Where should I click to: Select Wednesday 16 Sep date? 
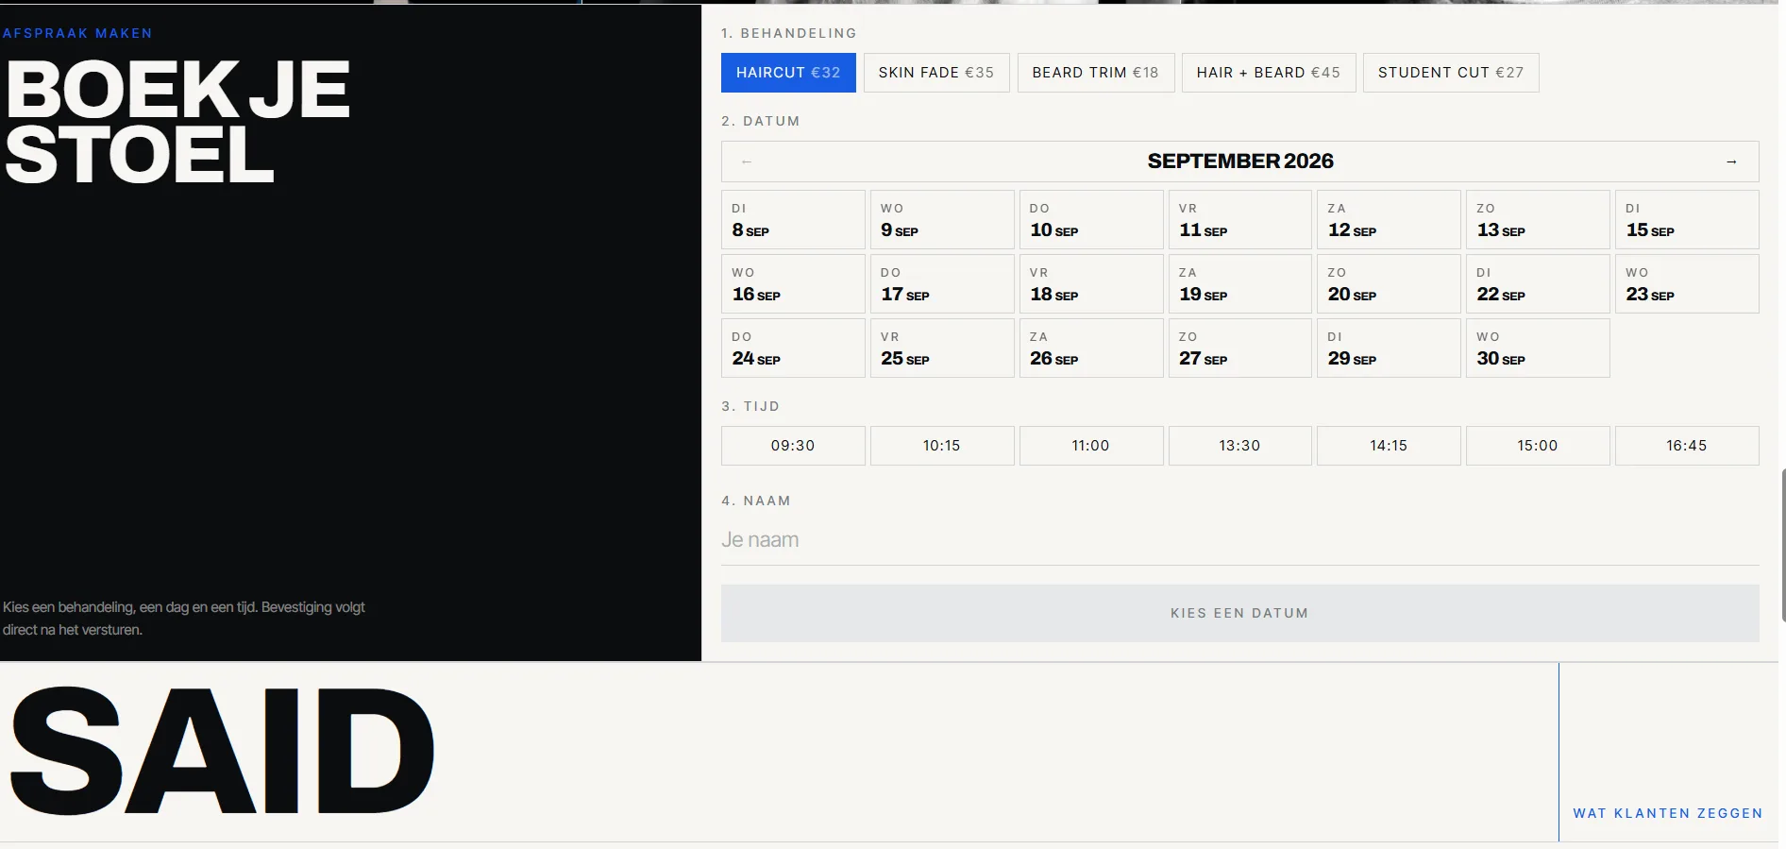793,284
